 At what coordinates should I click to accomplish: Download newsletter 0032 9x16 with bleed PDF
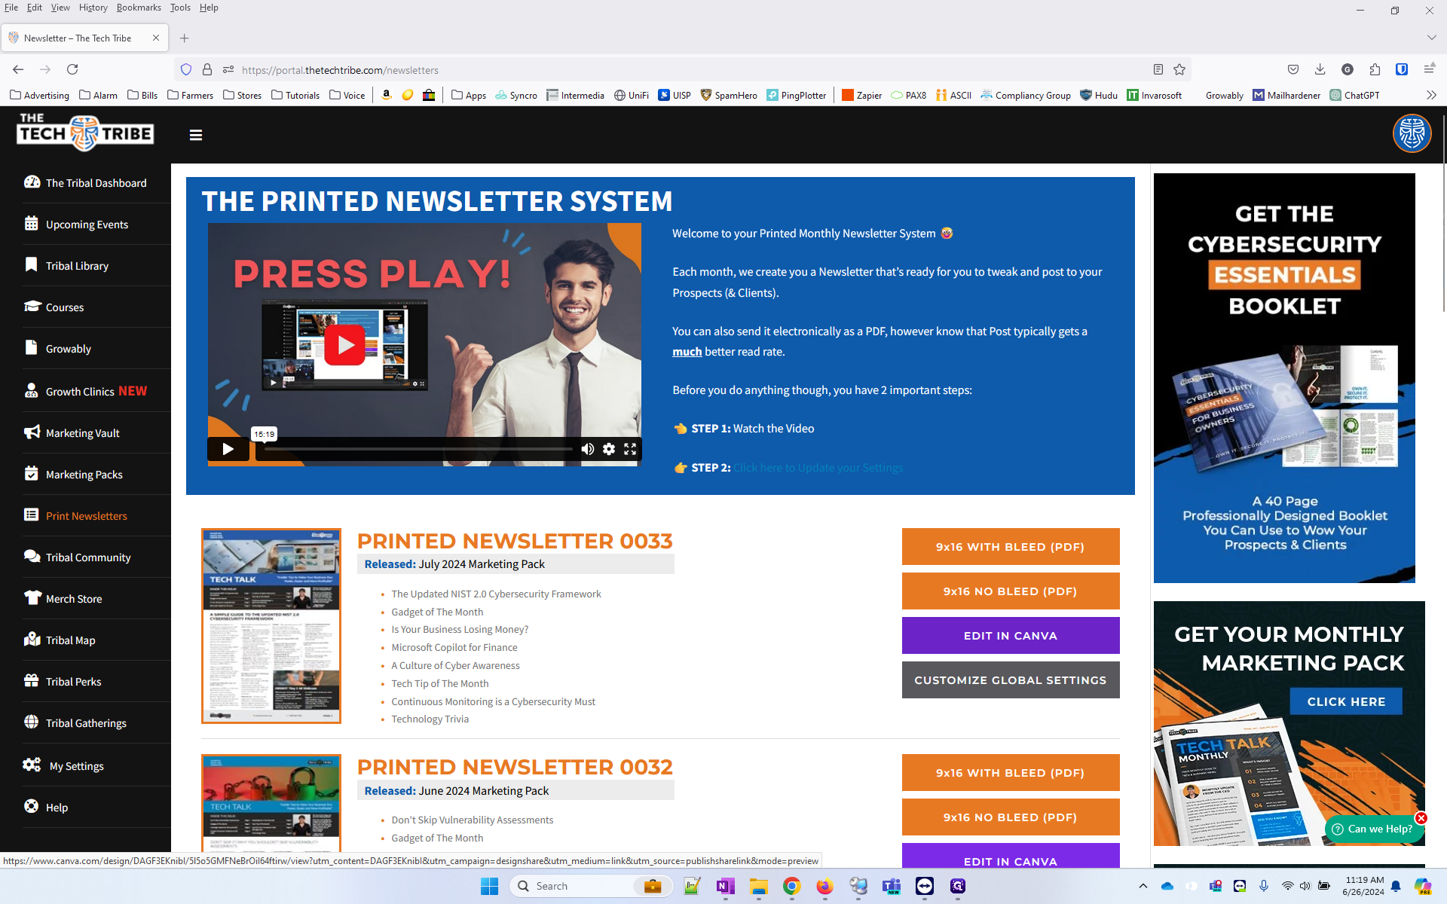(x=1011, y=773)
